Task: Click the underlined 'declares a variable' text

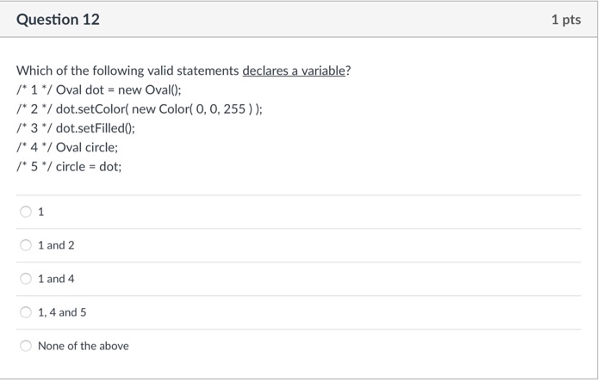Action: 294,71
